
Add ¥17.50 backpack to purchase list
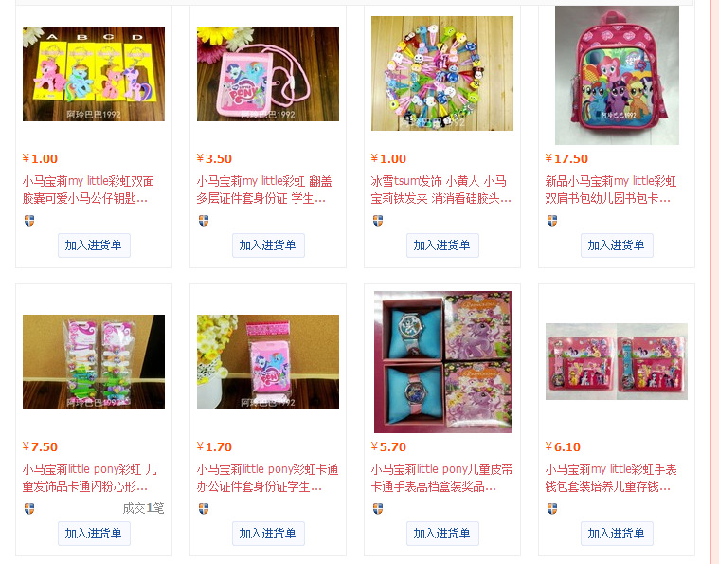coord(617,246)
